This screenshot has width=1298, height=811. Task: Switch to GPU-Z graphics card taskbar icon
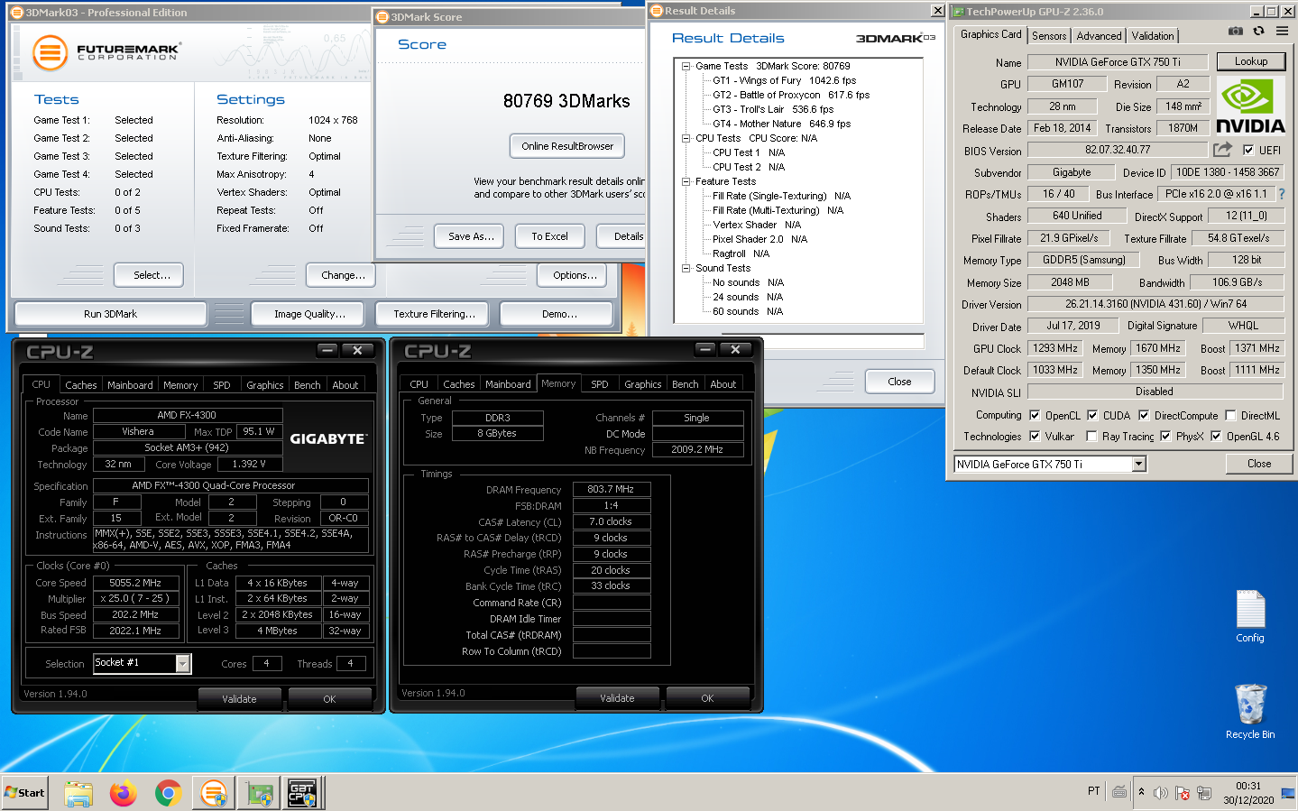pos(260,793)
